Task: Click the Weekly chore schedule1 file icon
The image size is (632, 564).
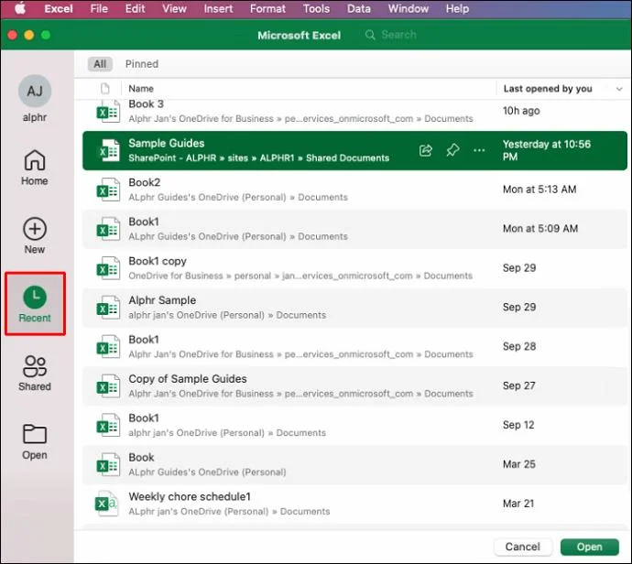Action: [106, 504]
